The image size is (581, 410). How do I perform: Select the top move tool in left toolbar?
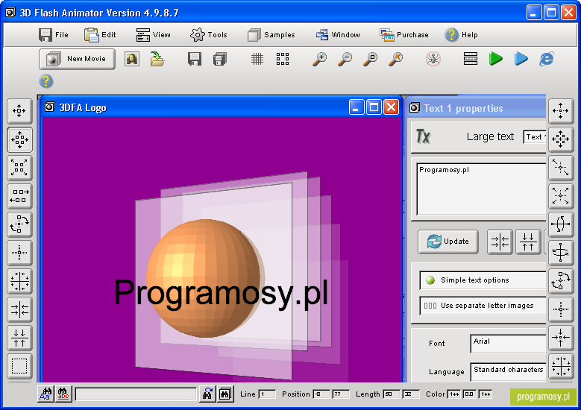point(19,111)
